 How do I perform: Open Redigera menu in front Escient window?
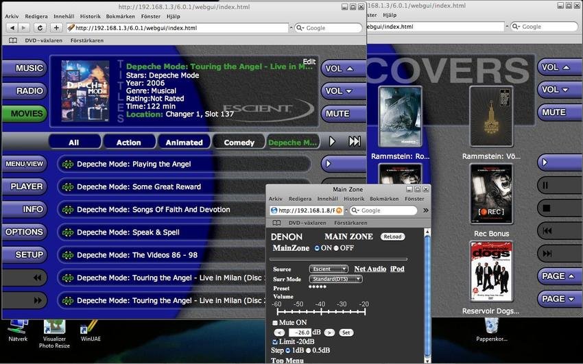click(36, 16)
